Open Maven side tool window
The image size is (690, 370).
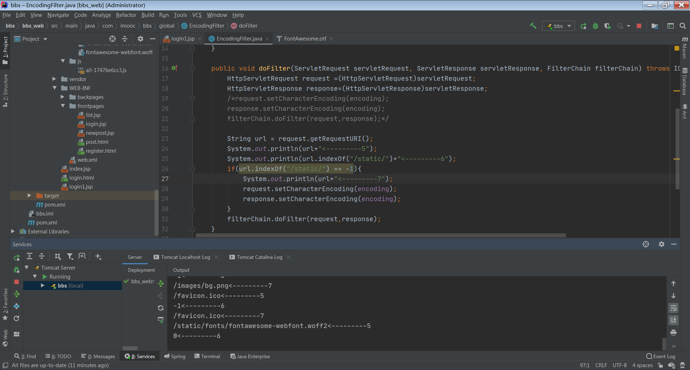click(x=685, y=47)
